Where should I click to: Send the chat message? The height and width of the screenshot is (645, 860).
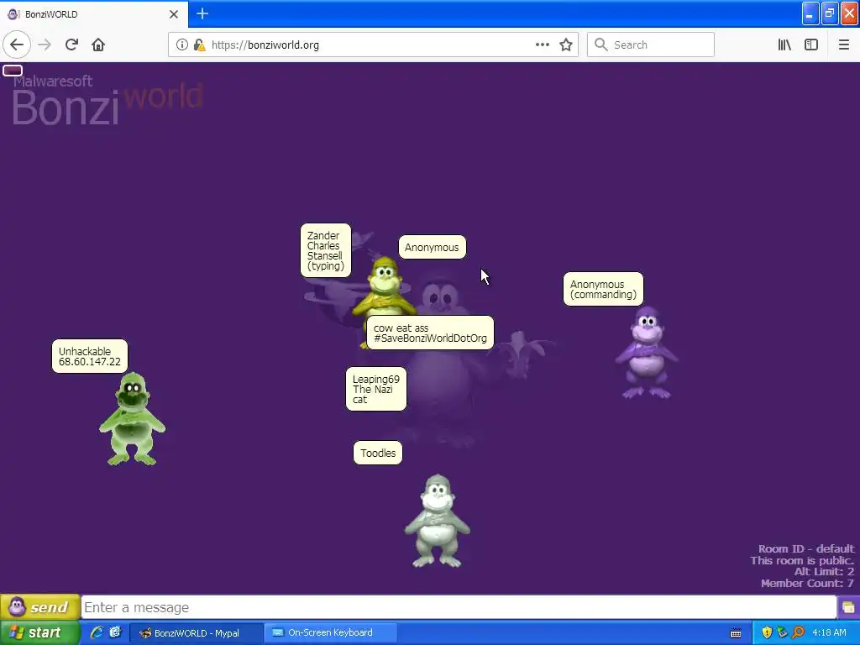coord(40,607)
